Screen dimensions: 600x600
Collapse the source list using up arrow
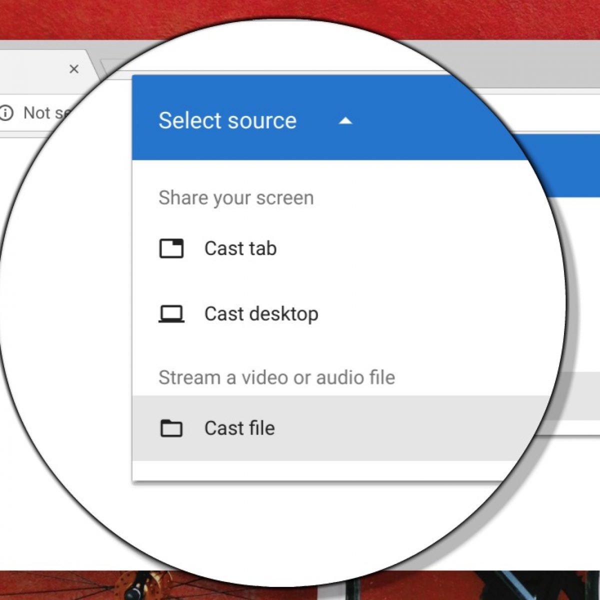point(345,120)
